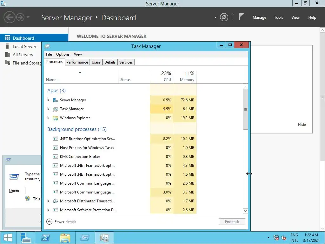Open Server Manager from the taskbar
The width and height of the screenshot is (325, 244).
pos(26,238)
